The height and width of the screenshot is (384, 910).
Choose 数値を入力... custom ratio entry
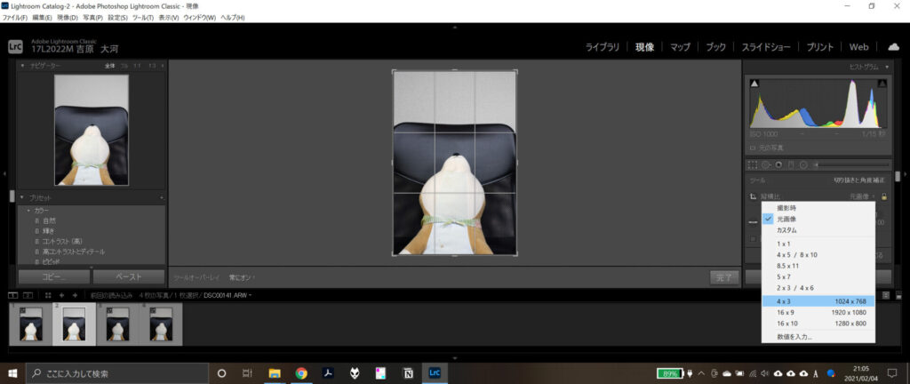click(818, 337)
